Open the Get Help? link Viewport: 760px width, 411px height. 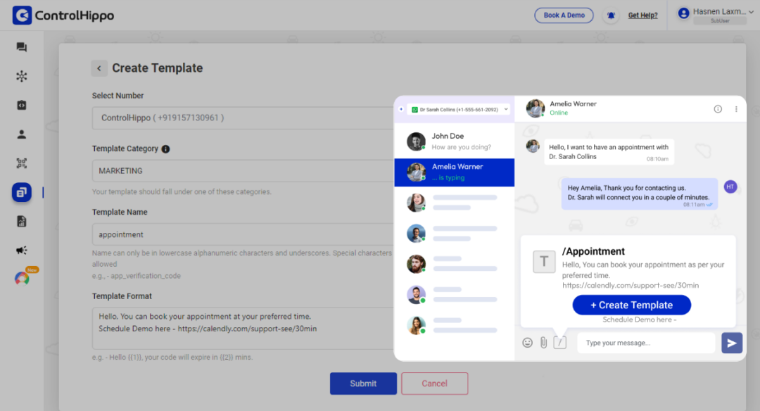(642, 15)
